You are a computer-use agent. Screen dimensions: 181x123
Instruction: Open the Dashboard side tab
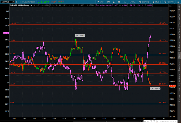click(179, 78)
